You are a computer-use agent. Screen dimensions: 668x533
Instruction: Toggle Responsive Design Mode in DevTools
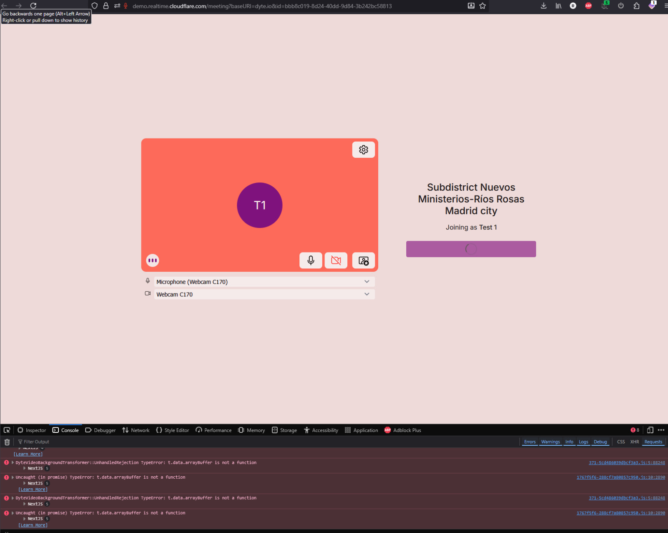[x=650, y=430]
